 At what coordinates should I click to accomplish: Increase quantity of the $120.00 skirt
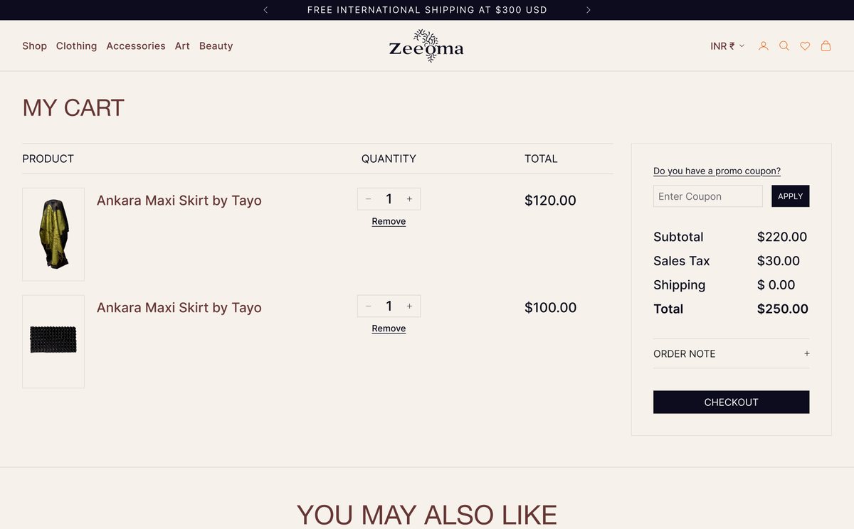tap(409, 199)
